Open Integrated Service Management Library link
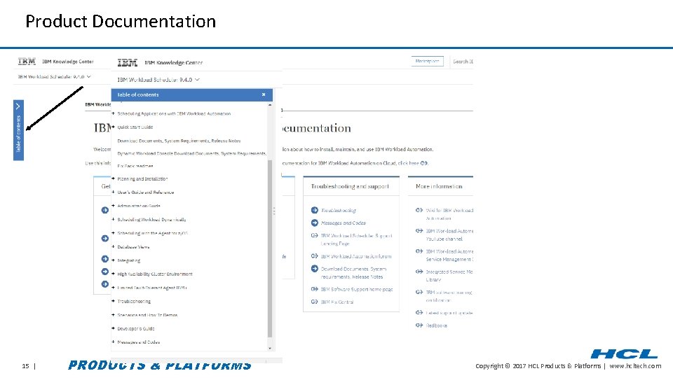Viewport: 673px width, 378px height. coord(449,276)
